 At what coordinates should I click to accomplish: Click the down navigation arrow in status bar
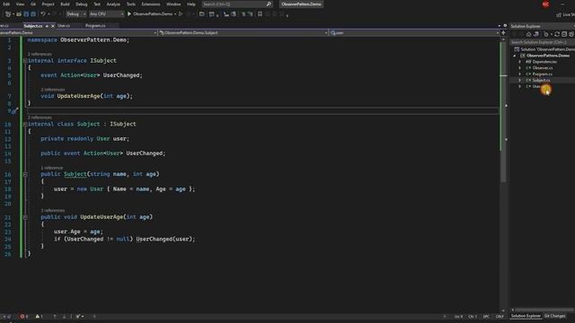[x=64, y=317]
